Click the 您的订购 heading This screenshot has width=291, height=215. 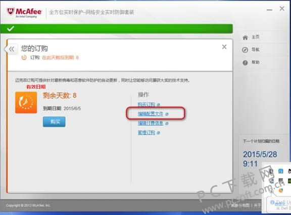click(34, 48)
